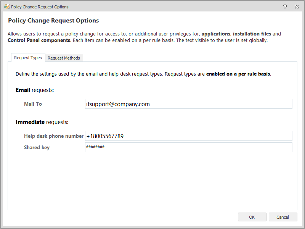Click the bold 'Control Panel components' text

(39, 40)
